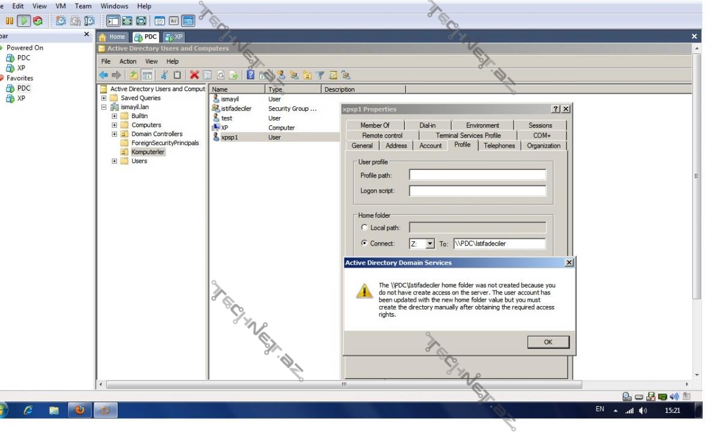720x432 pixels.
Task: Expand the Saved Queries node
Action: click(x=104, y=98)
